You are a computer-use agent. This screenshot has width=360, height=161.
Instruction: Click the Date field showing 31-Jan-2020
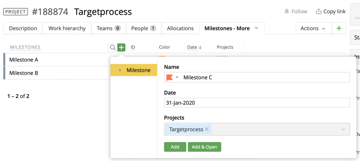[257, 103]
